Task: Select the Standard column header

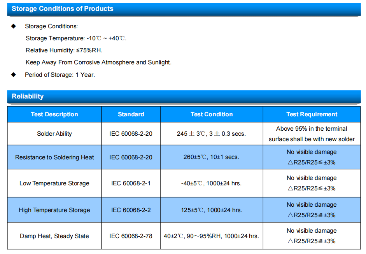Action: point(131,114)
